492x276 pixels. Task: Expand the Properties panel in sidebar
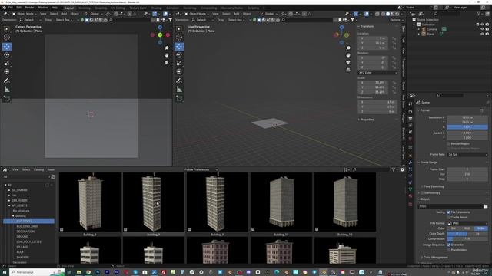(367, 120)
